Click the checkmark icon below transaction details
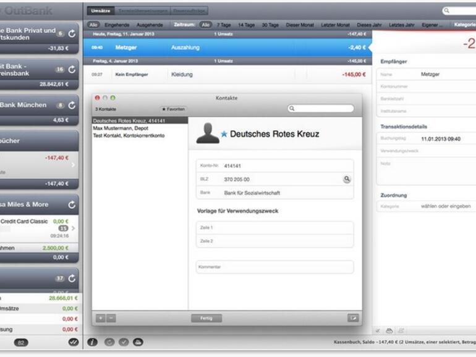The width and height of the screenshot is (476, 357). point(378,330)
